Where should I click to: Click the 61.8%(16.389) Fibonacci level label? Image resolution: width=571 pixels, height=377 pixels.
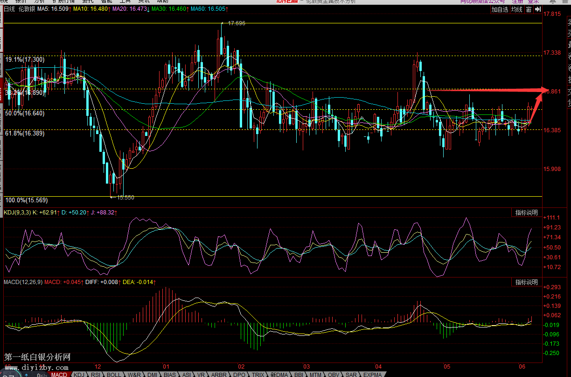tap(25, 134)
